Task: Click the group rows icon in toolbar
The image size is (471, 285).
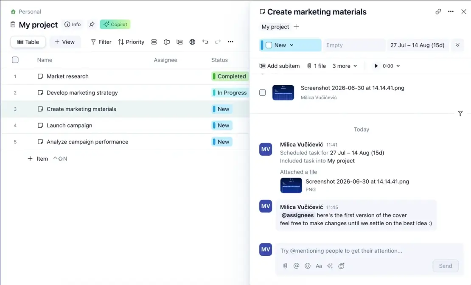Action: pos(154,42)
